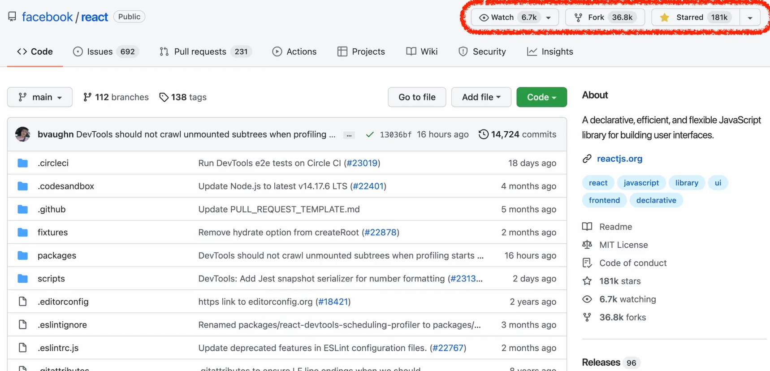The image size is (770, 371).
Task: Open the .codesandbox folder
Action: pyautogui.click(x=66, y=186)
